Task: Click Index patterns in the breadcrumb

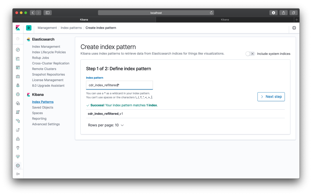Action: tap(71, 28)
